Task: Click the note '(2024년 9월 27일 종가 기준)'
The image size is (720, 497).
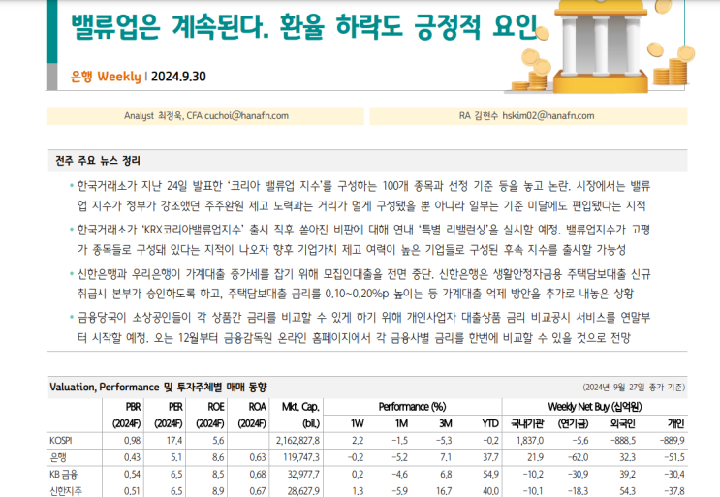Action: point(634,388)
